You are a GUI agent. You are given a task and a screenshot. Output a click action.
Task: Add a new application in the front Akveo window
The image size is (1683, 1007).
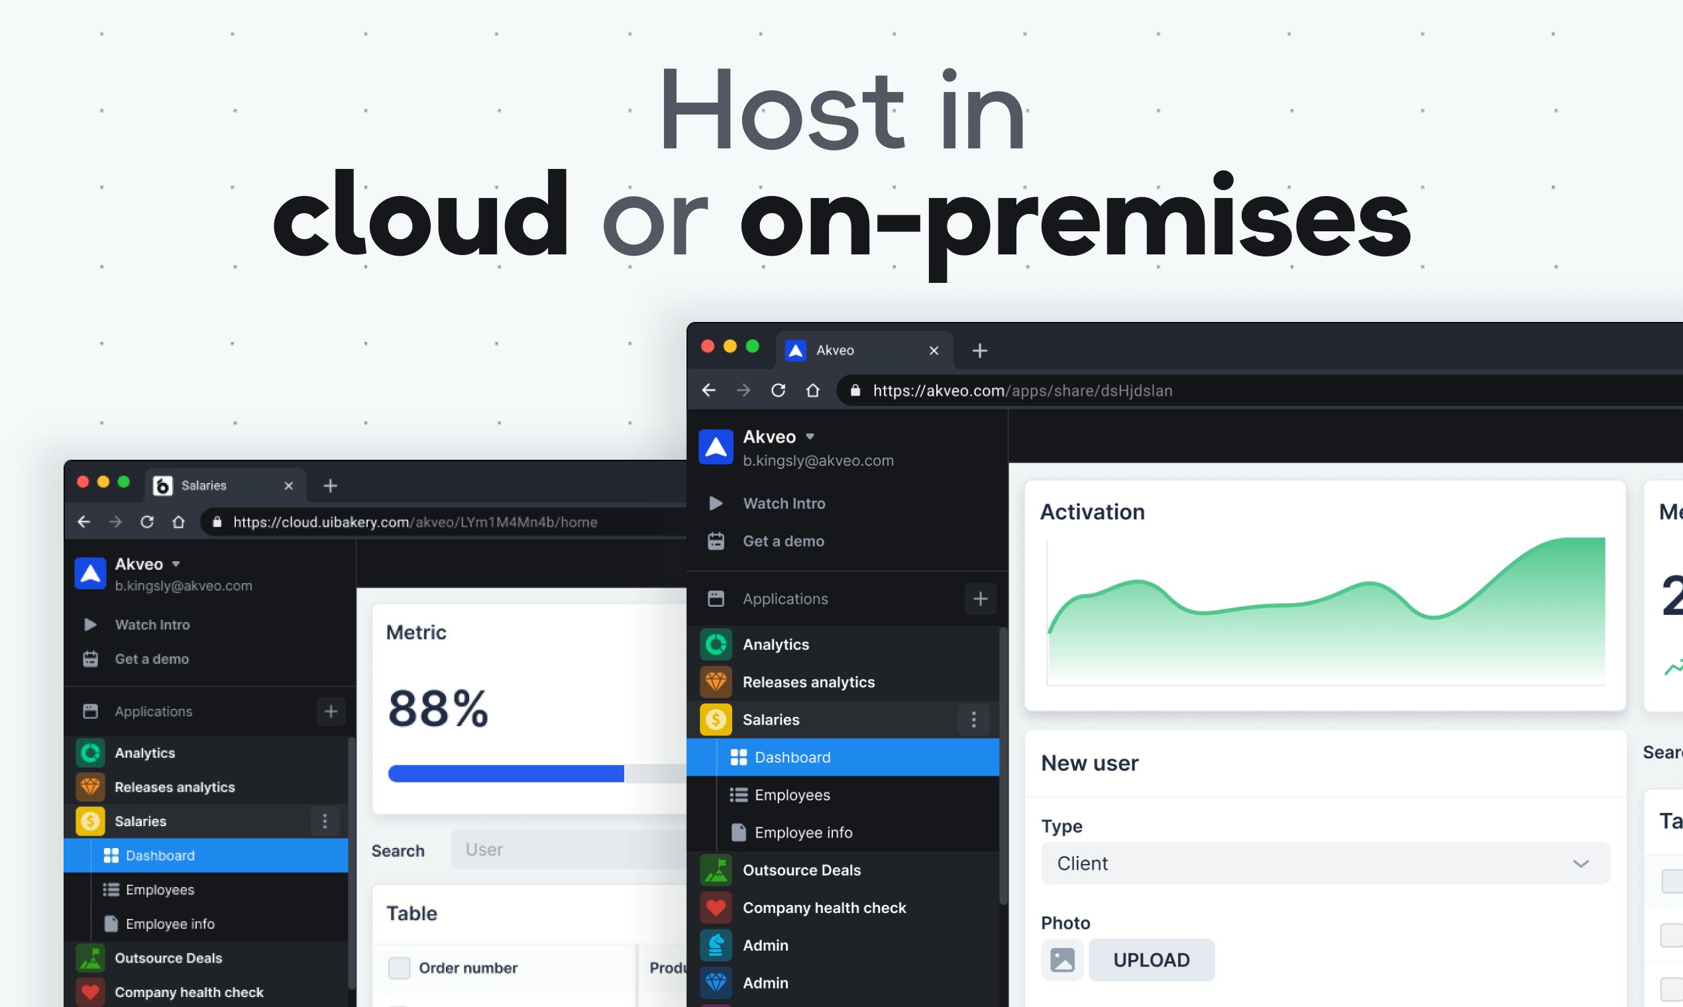(981, 598)
